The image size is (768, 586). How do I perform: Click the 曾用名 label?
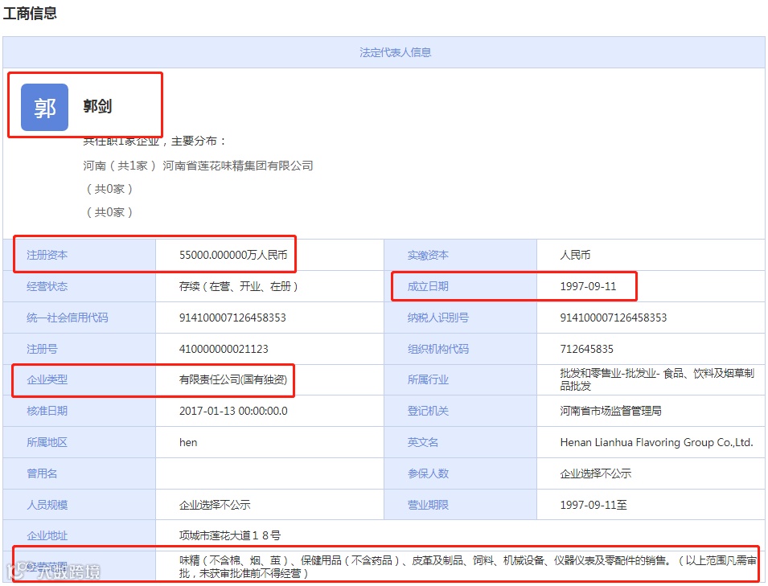point(42,473)
